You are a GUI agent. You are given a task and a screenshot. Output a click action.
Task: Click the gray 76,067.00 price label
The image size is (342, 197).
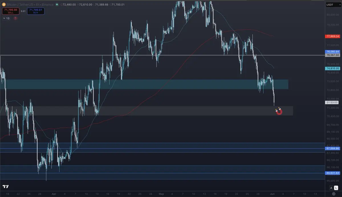[x=333, y=55]
